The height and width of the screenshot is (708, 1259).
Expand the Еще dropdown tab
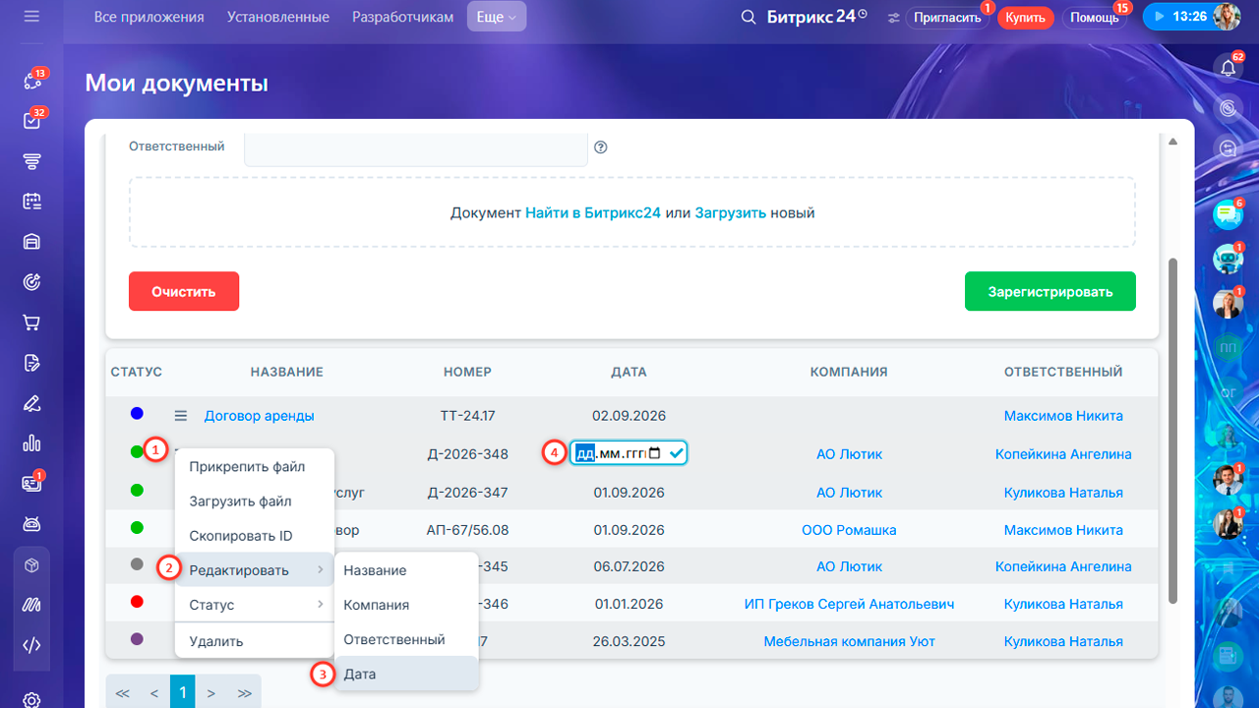point(497,17)
